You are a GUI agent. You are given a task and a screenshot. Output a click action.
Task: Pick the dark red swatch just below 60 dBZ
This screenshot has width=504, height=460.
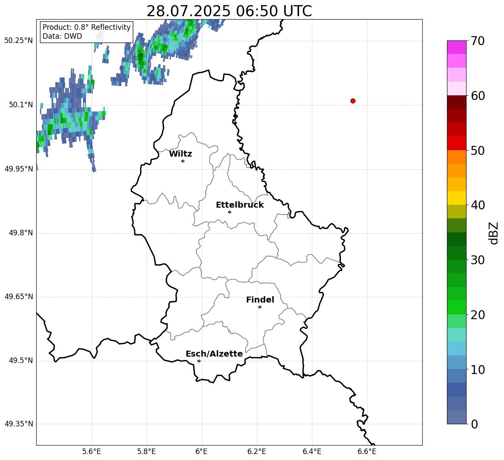pyautogui.click(x=457, y=102)
